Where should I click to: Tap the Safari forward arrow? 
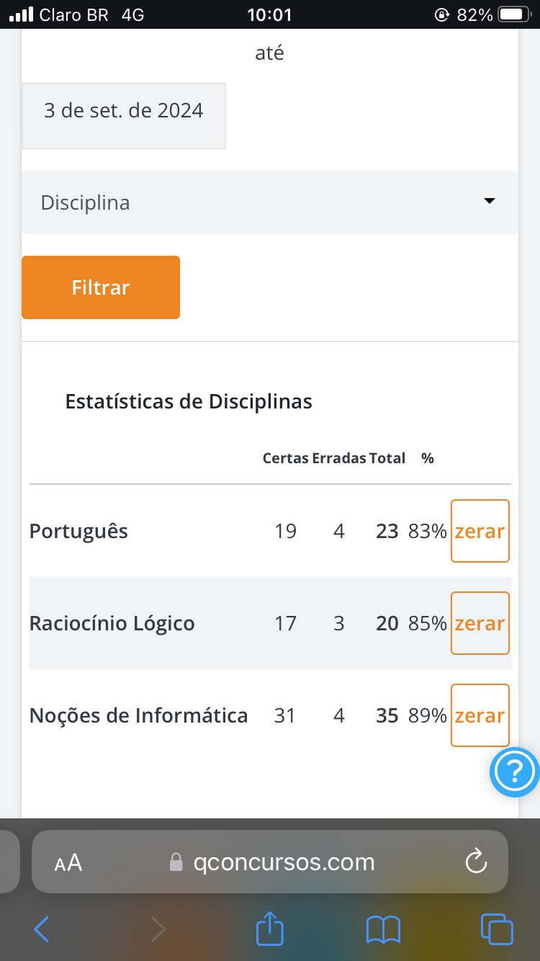158,929
